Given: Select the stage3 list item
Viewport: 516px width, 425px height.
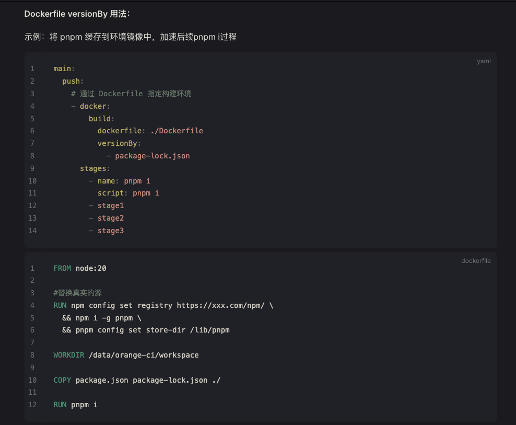Looking at the screenshot, I should [x=110, y=231].
